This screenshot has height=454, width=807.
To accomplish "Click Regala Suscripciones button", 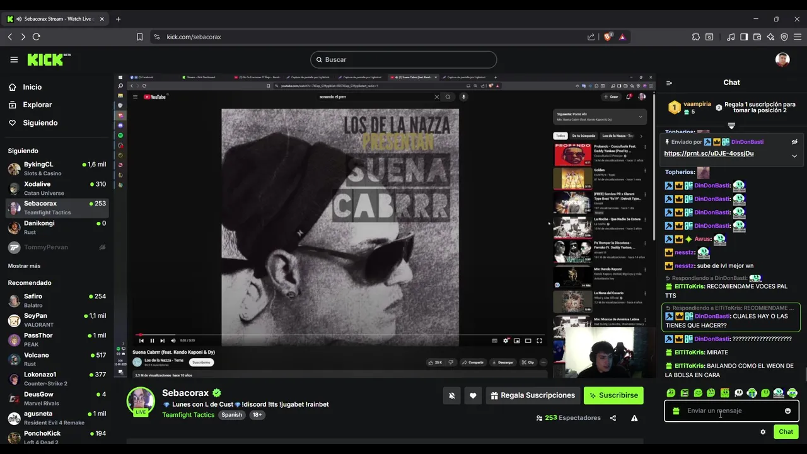I will [532, 395].
